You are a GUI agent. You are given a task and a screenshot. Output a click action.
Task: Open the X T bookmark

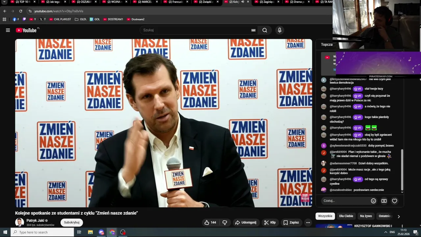(43, 19)
